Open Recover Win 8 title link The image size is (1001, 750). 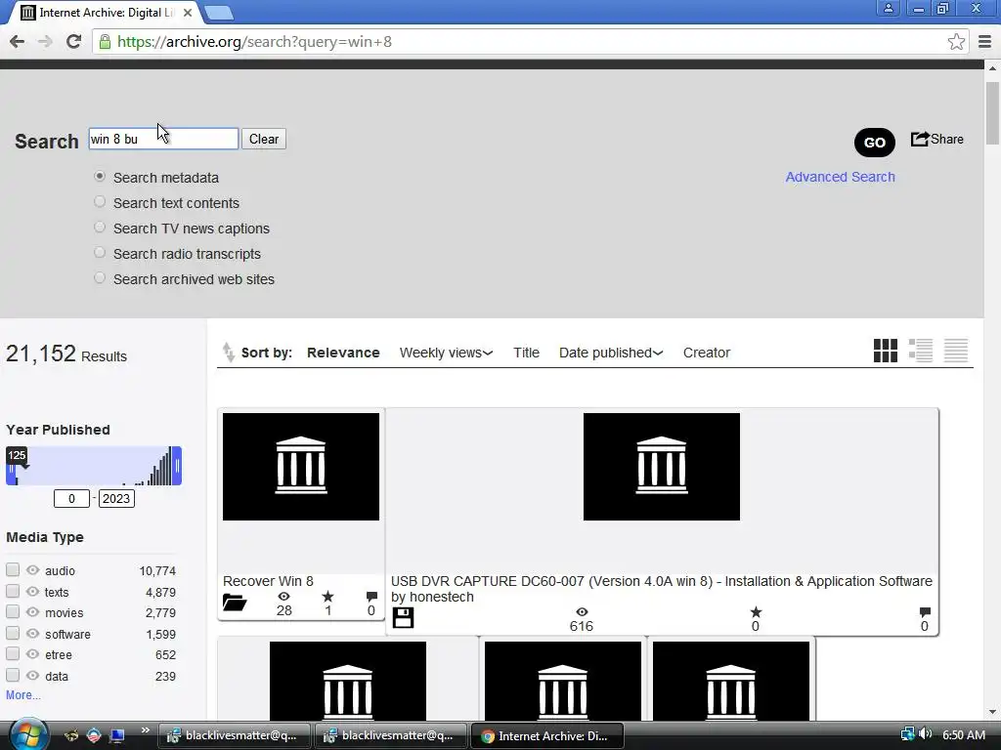point(268,582)
